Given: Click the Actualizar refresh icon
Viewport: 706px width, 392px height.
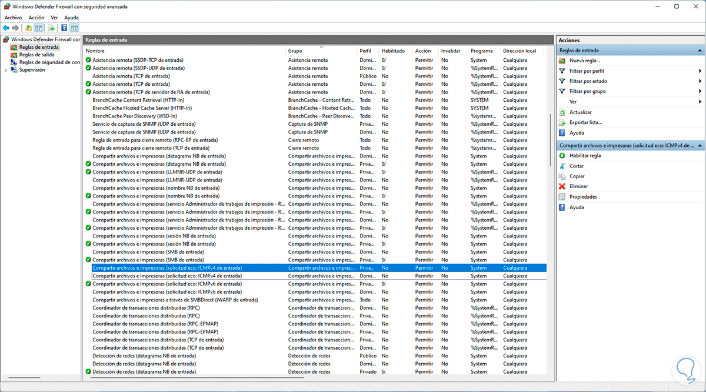Looking at the screenshot, I should click(x=562, y=112).
